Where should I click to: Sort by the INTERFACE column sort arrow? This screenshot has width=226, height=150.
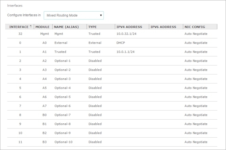coord(31,27)
